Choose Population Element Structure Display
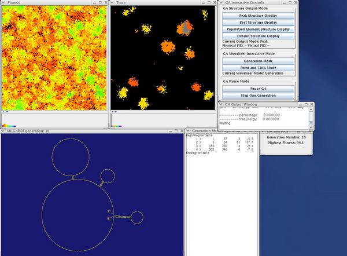The height and width of the screenshot is (256, 347). [x=259, y=29]
